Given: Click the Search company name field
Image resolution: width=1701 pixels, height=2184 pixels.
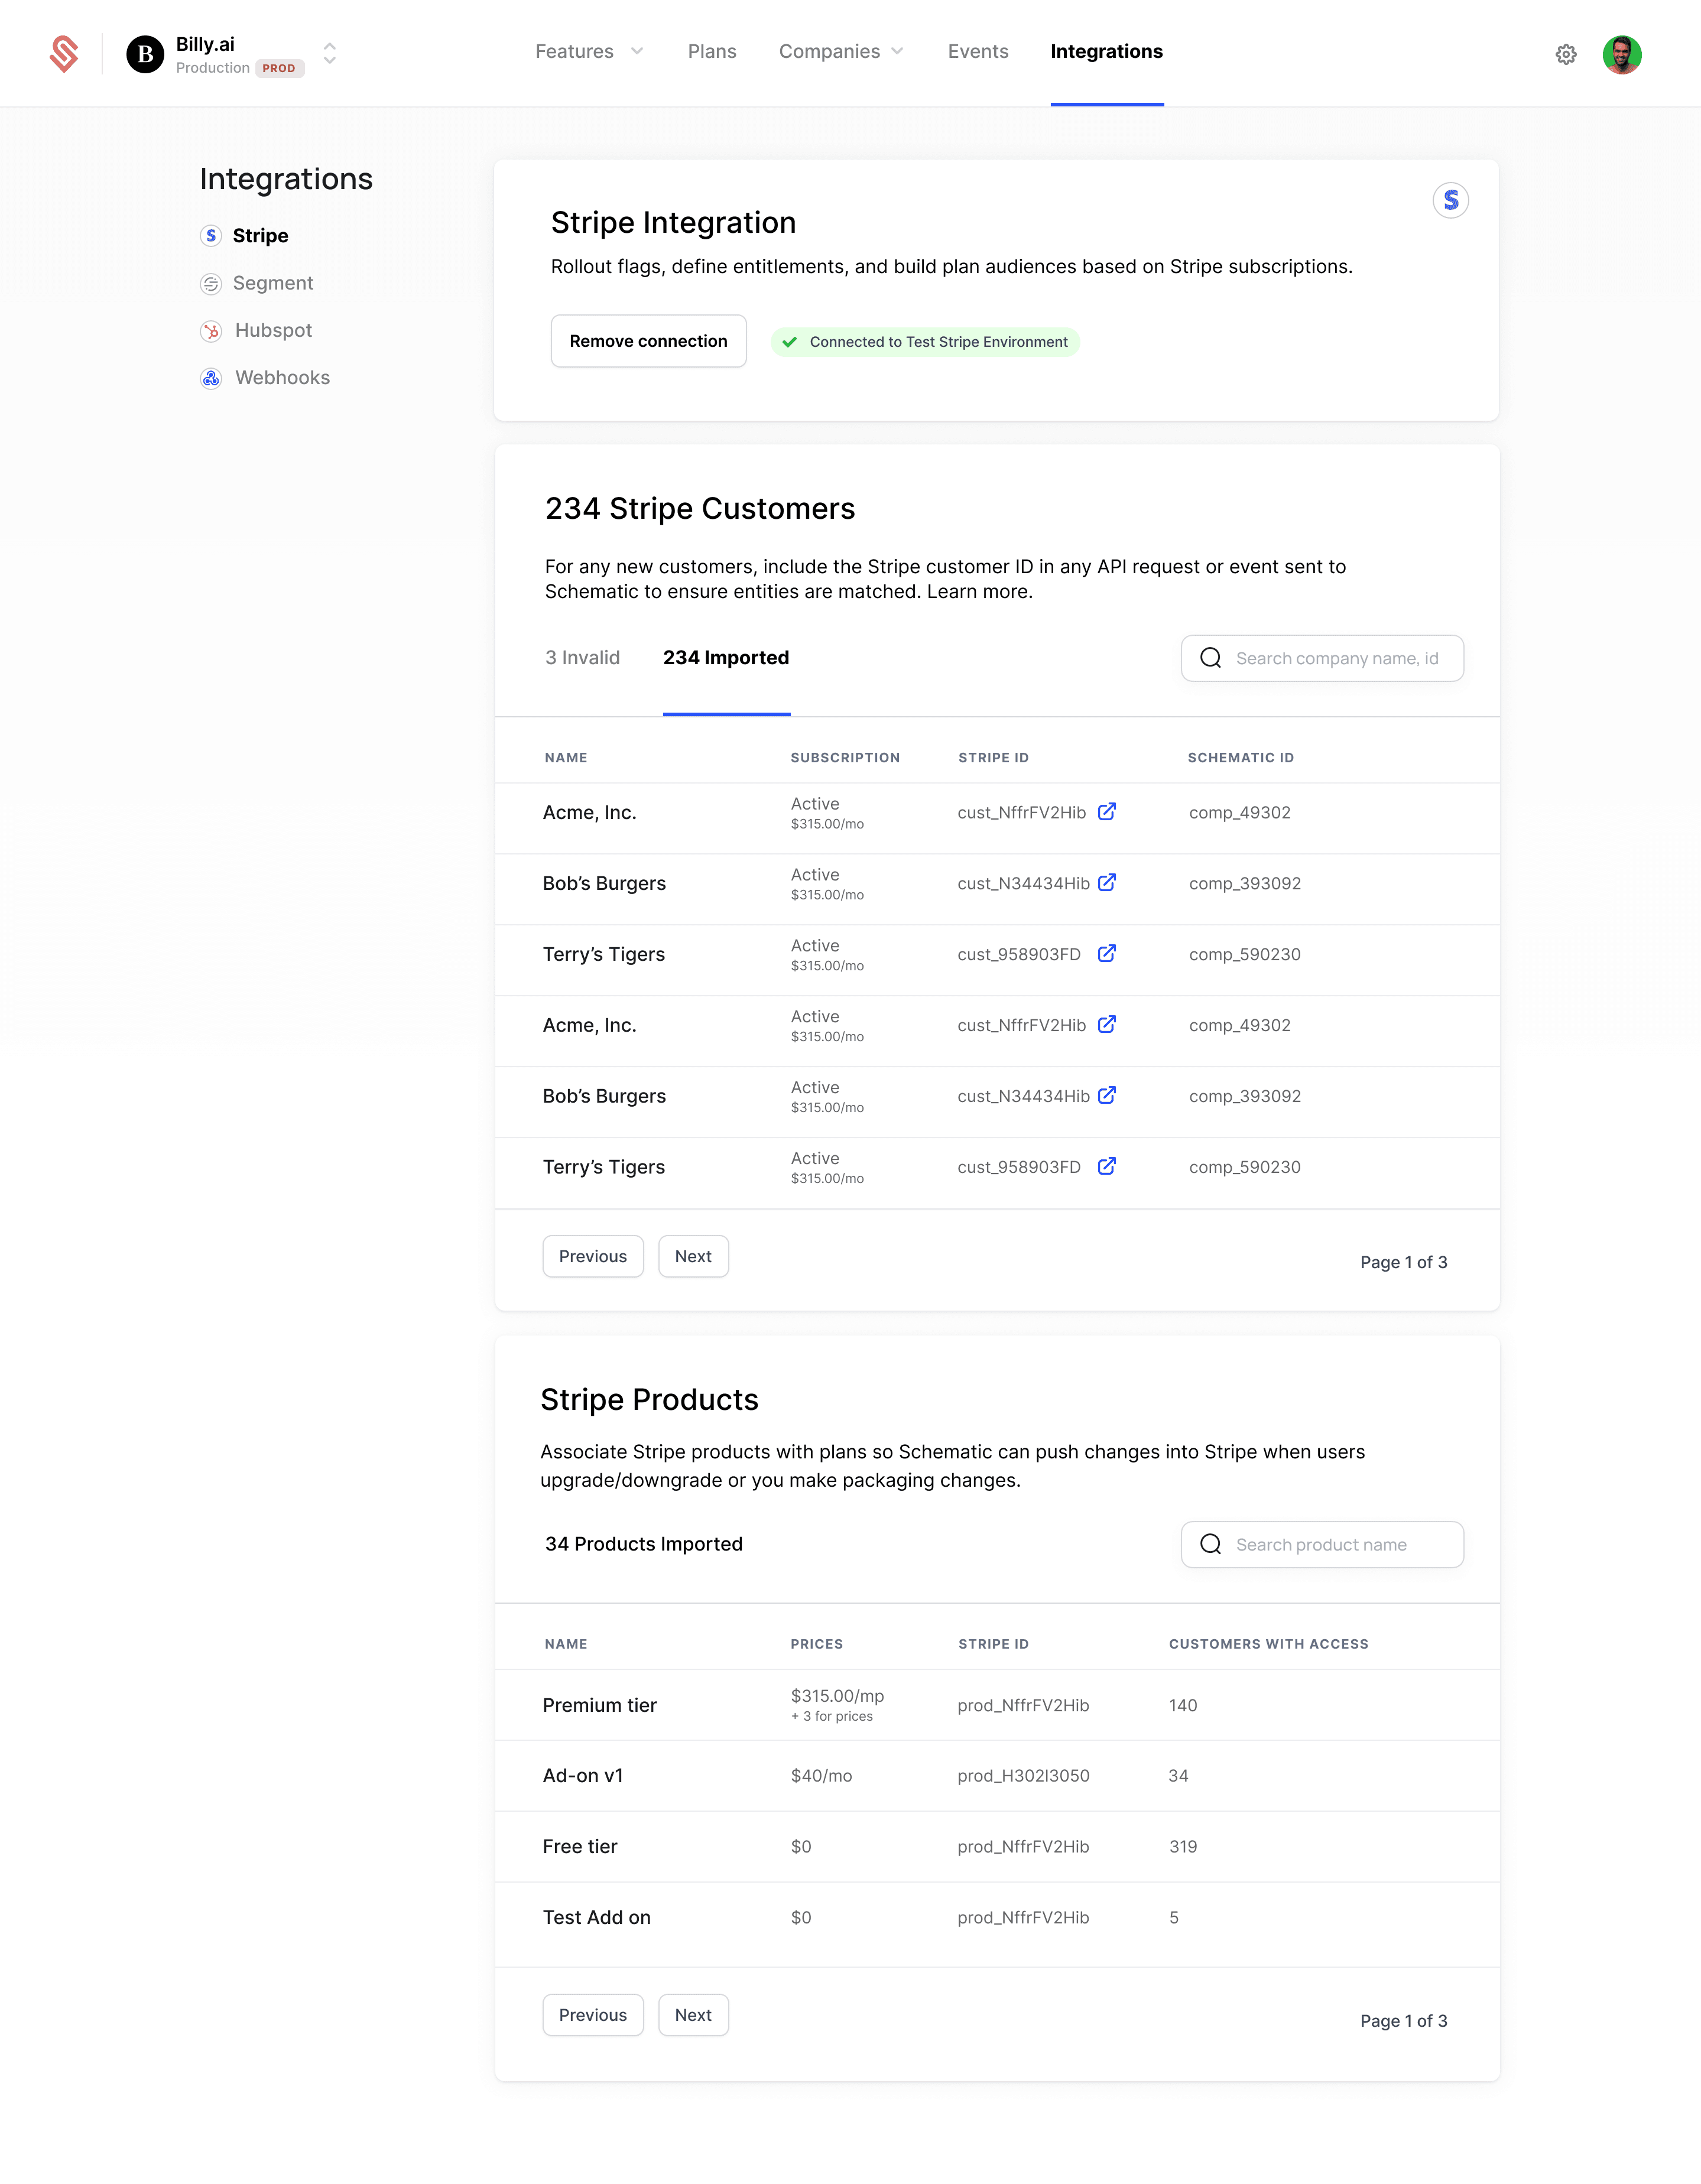Looking at the screenshot, I should [x=1336, y=659].
